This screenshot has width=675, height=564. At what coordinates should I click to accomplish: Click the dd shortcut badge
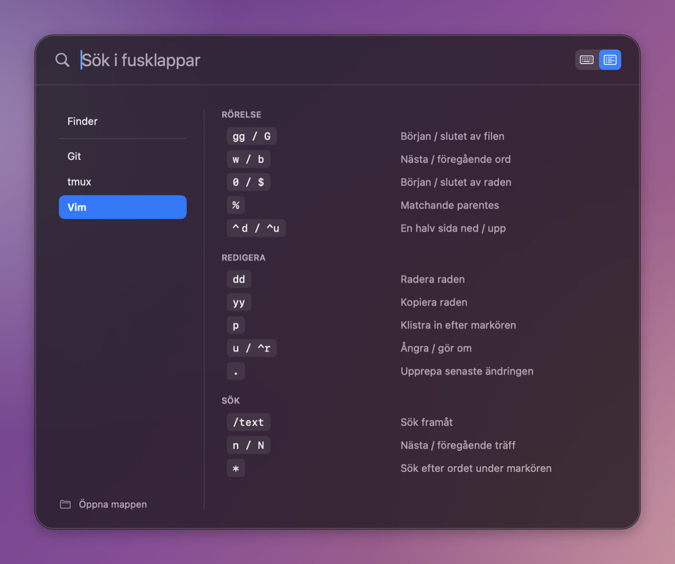pyautogui.click(x=239, y=279)
